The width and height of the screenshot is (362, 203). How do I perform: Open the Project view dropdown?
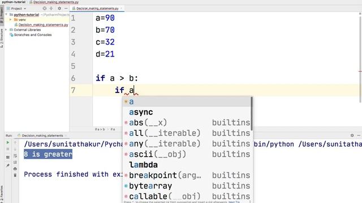(x=18, y=8)
